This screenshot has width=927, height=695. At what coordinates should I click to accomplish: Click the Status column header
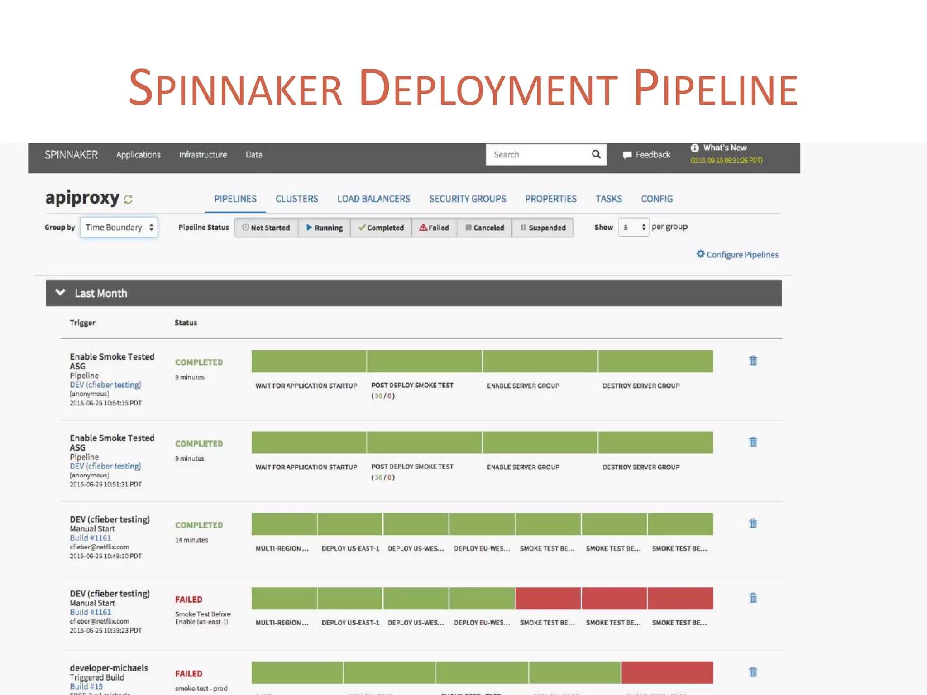tap(186, 323)
